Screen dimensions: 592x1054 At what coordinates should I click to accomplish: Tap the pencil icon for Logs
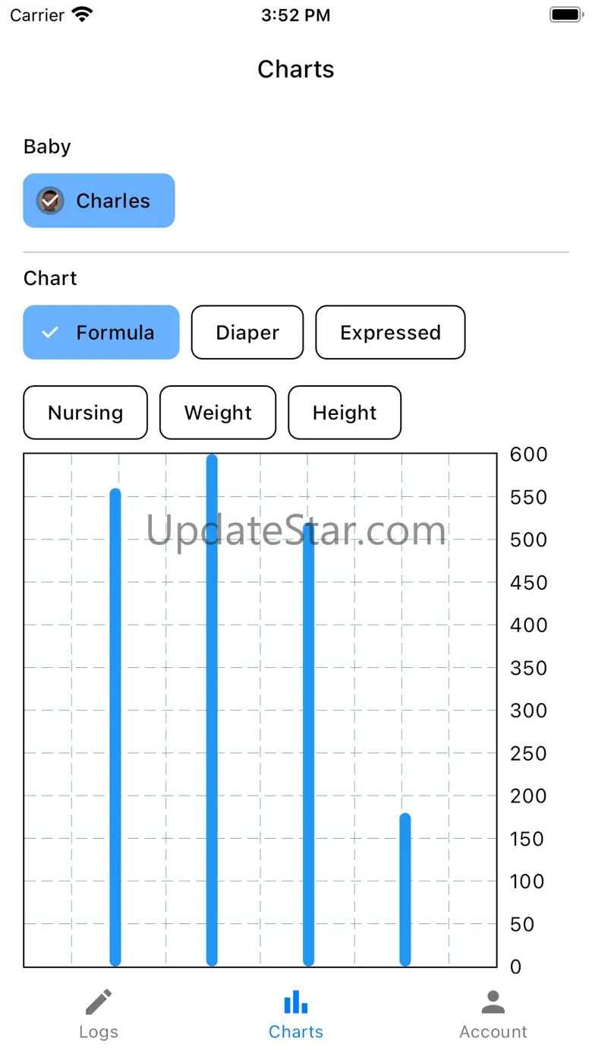click(x=99, y=1002)
